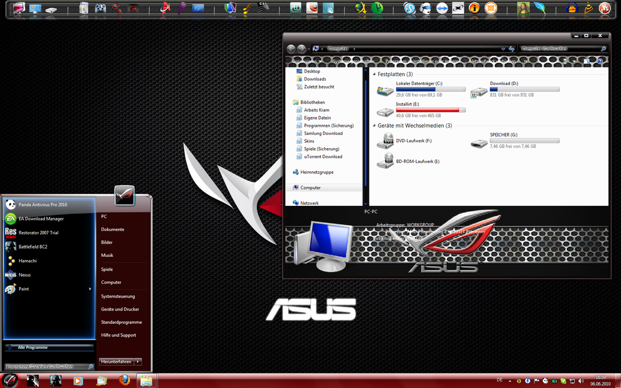The image size is (621, 388).
Task: Select Downloads in Explorer navigation pane
Action: pos(315,79)
